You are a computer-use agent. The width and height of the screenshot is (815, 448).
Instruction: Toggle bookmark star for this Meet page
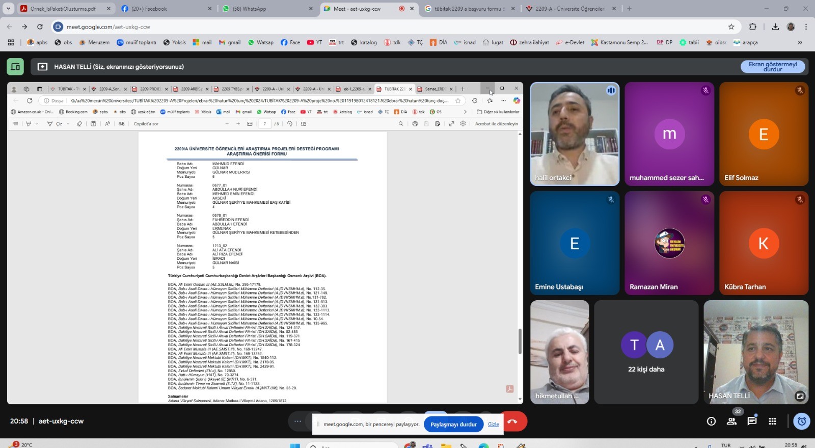tap(731, 27)
